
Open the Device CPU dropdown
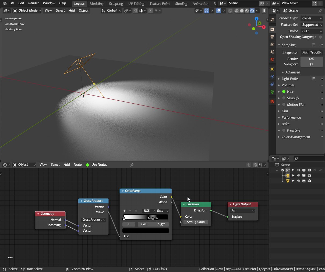pyautogui.click(x=312, y=31)
